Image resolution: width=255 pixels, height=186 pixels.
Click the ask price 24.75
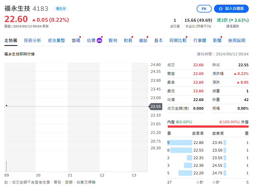pyautogui.click(x=217, y=173)
